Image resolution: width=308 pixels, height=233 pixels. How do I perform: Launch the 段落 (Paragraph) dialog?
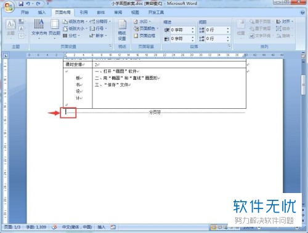229,46
